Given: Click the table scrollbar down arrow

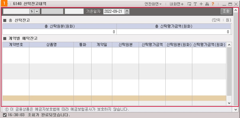Looking at the screenshot, I should coord(229,103).
